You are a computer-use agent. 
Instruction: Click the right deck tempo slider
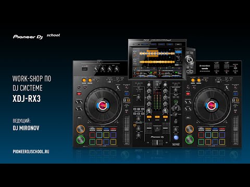pos(235,130)
